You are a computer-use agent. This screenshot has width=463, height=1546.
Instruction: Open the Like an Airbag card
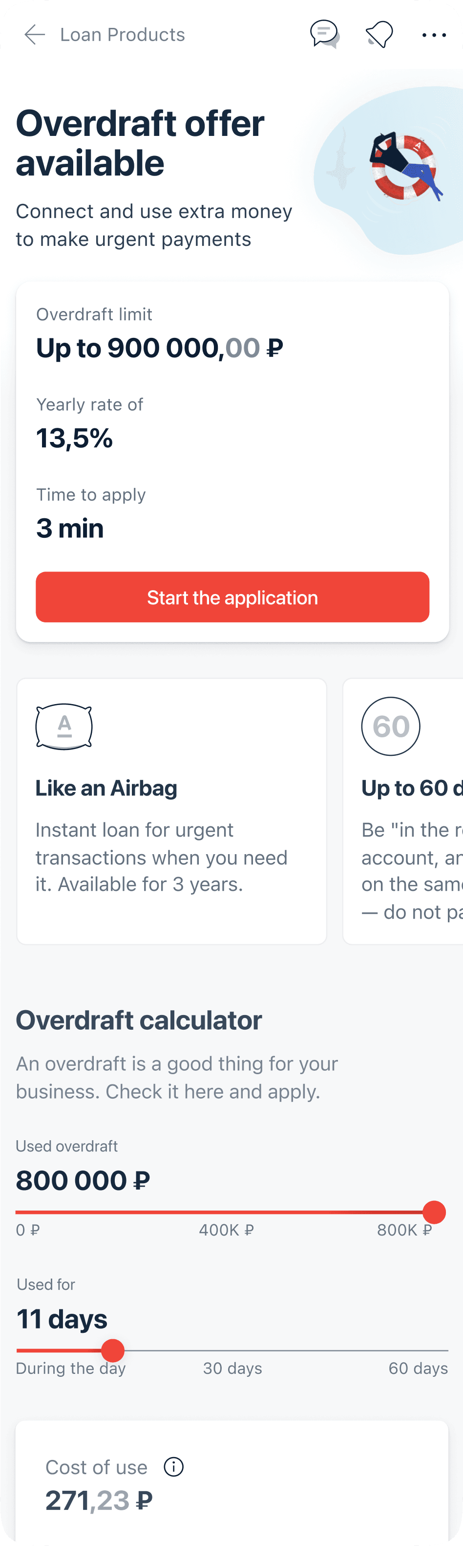(171, 812)
